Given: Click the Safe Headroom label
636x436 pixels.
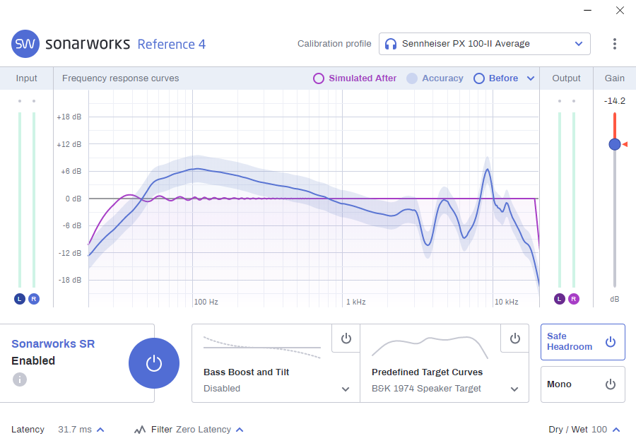Looking at the screenshot, I should click(570, 341).
